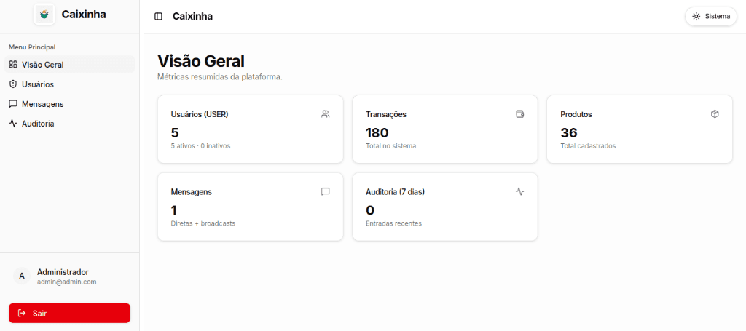746x331 pixels.
Task: Click the Auditoria activity pulse icon in sidebar
Action: (13, 124)
